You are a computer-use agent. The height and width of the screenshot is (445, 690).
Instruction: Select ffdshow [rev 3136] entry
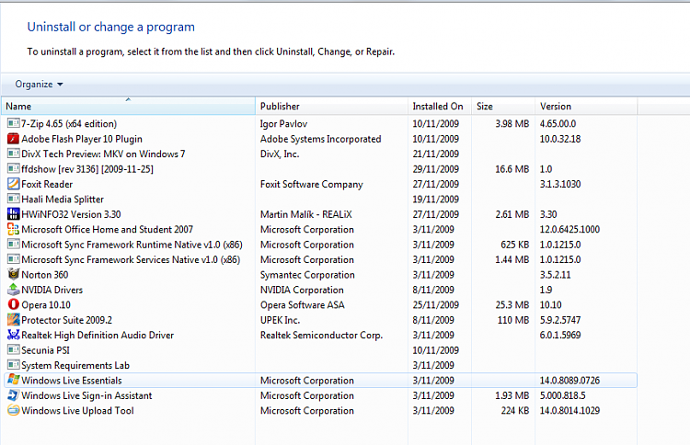pos(87,169)
